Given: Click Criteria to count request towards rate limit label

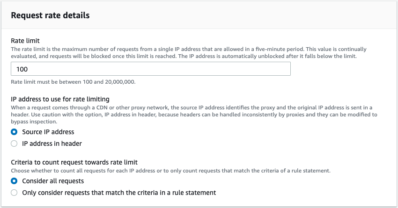Looking at the screenshot, I should 74,162.
